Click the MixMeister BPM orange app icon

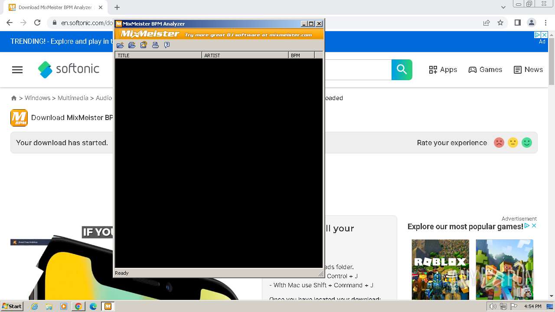pos(19,118)
